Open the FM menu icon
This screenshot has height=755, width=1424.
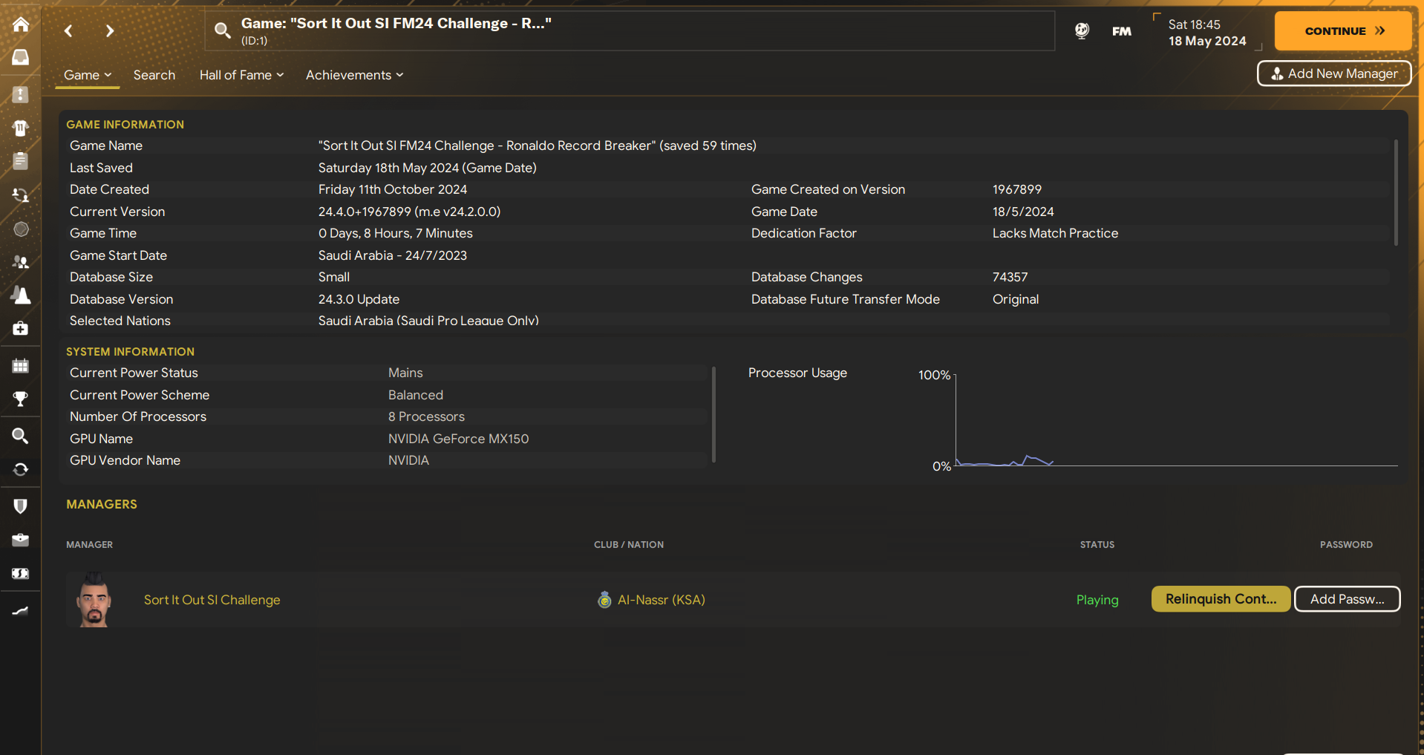pos(1122,30)
